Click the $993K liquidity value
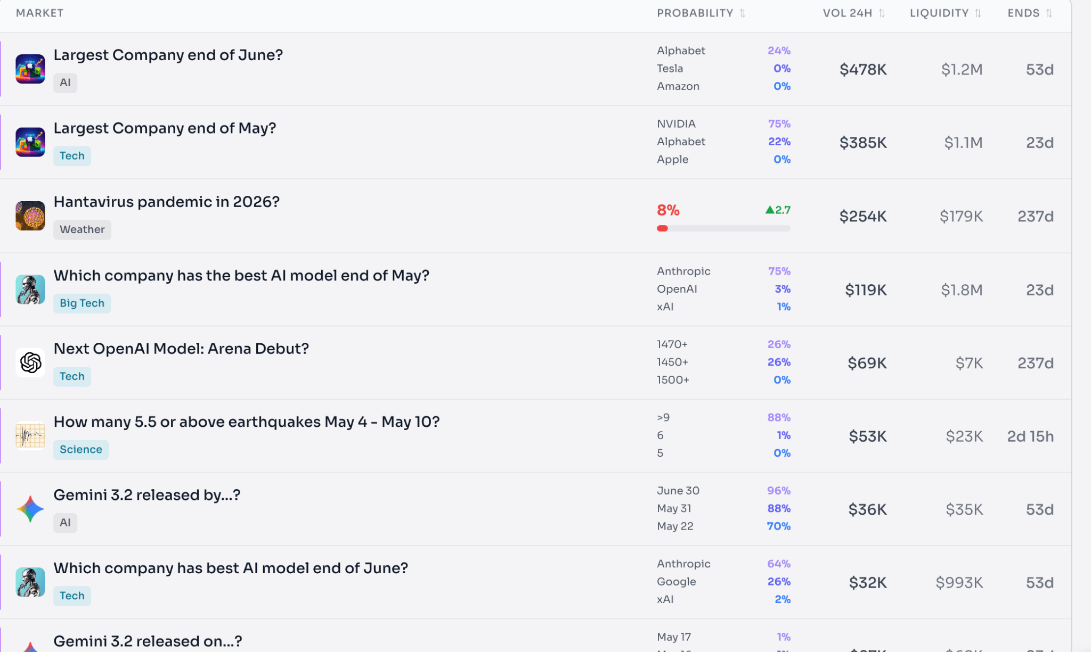This screenshot has height=652, width=1091. coord(959,583)
